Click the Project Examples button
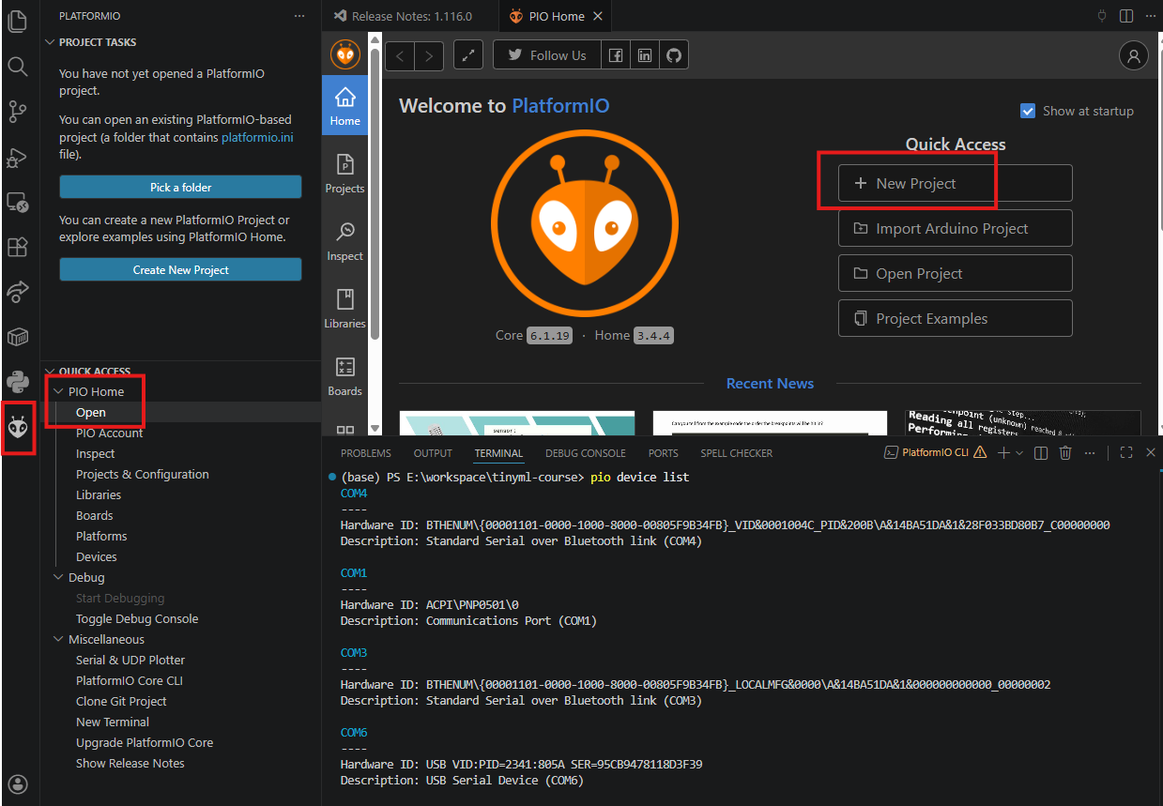1163x806 pixels. coord(956,318)
